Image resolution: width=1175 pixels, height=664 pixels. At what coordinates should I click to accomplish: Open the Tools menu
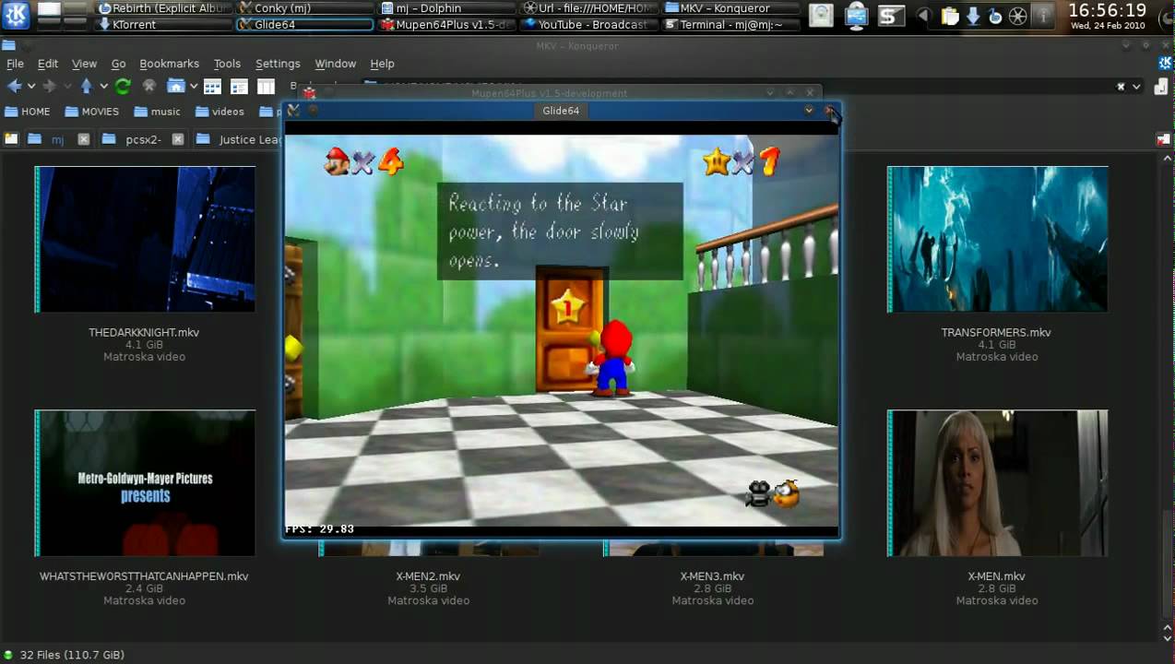click(x=227, y=64)
